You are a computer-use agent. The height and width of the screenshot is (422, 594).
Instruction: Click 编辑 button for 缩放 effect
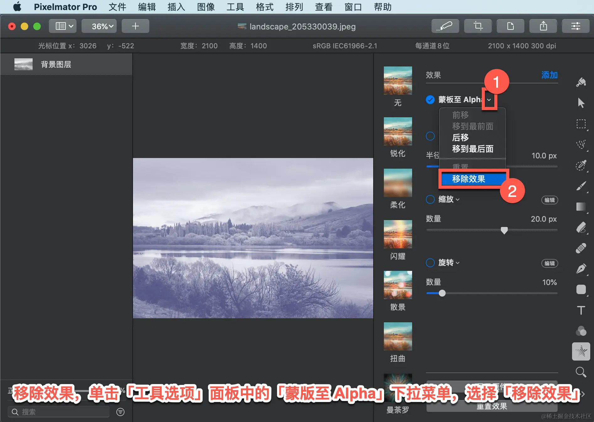coord(549,200)
